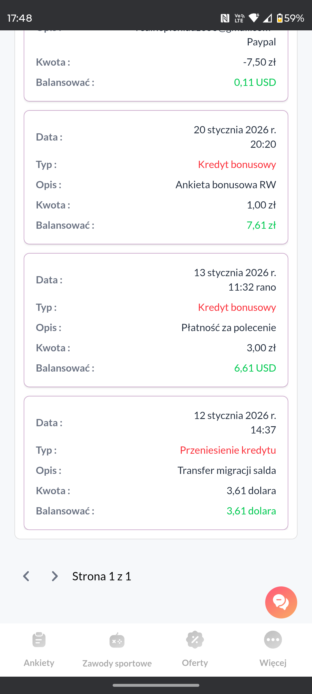Tap the Strona 1 z 1 page indicator
312x694 pixels.
pyautogui.click(x=102, y=576)
